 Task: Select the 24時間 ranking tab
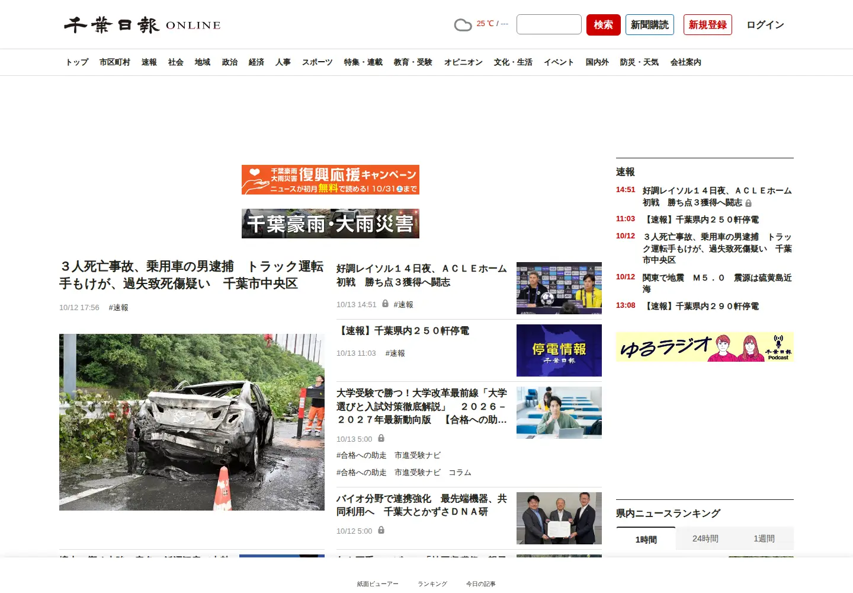[x=705, y=538]
